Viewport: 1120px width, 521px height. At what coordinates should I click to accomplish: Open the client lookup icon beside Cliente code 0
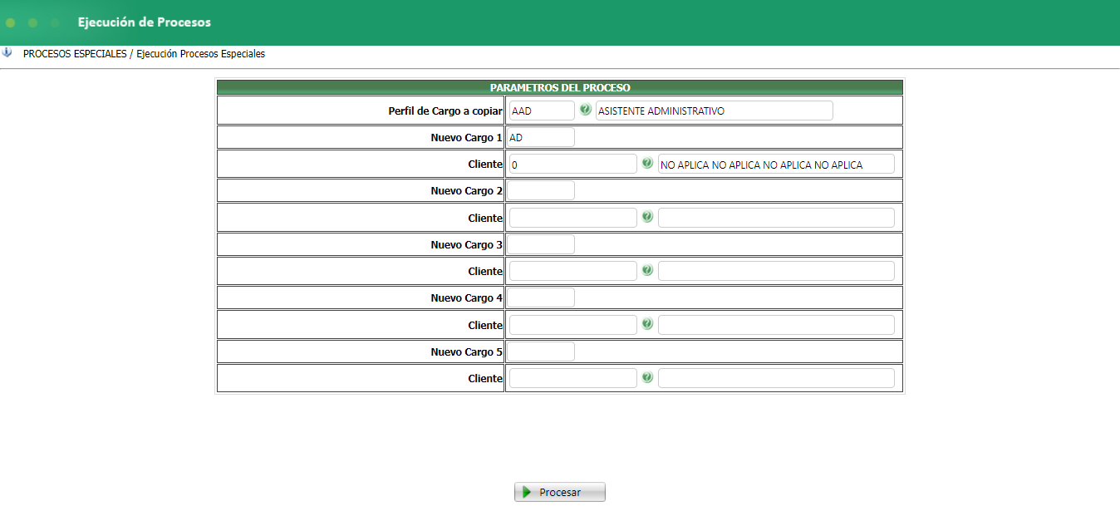tap(647, 164)
